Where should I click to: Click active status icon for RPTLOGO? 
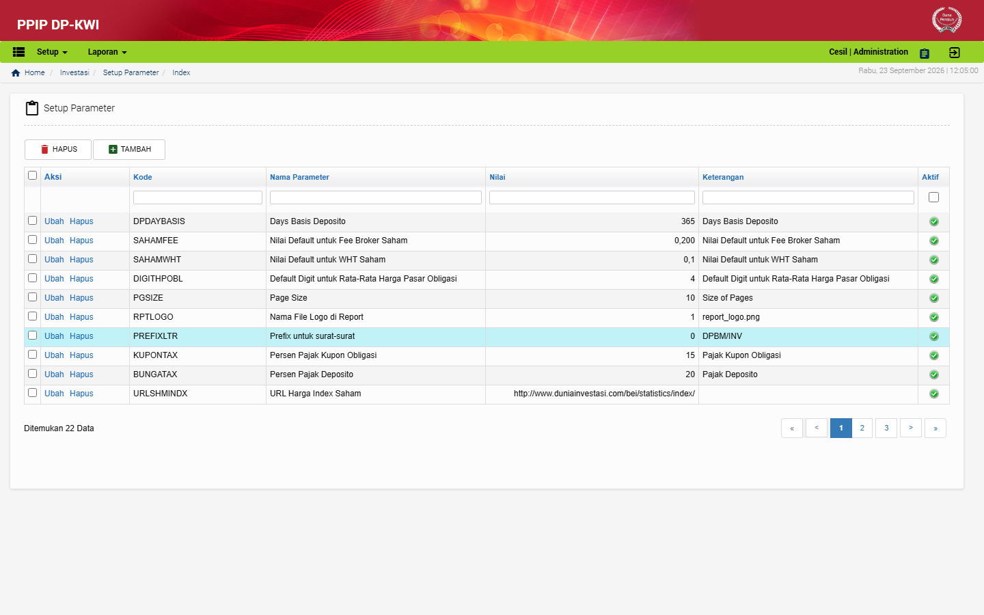coord(934,317)
